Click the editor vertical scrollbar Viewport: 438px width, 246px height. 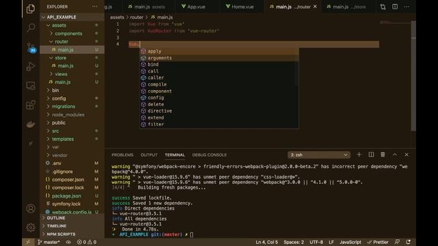click(x=413, y=75)
